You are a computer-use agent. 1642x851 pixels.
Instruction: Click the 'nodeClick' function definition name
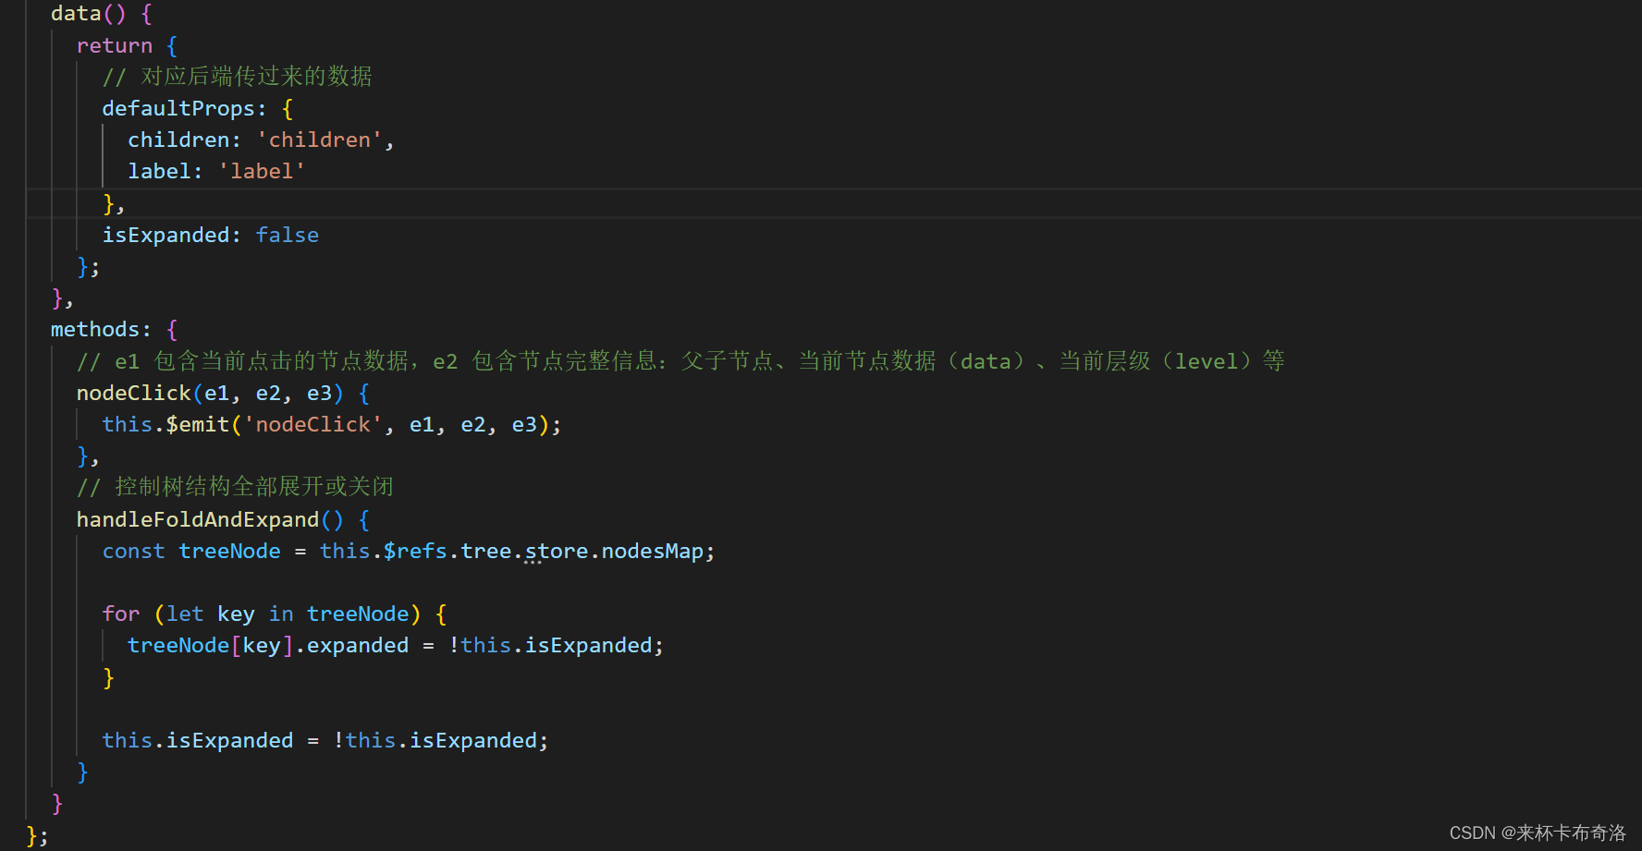(134, 393)
